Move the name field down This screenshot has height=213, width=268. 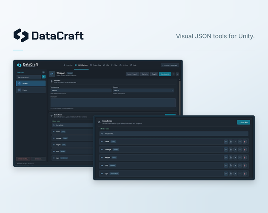click(240, 141)
